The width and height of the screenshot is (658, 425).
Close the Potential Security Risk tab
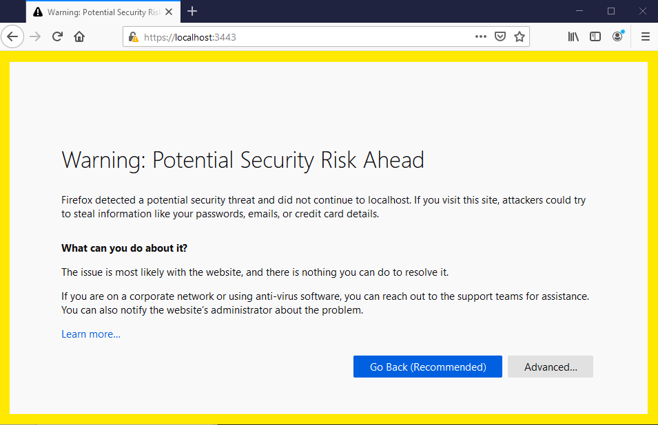(x=169, y=12)
